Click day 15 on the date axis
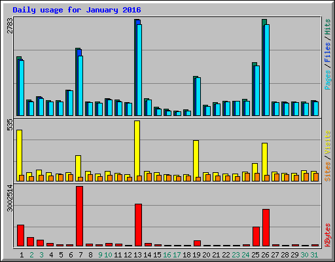 [157, 255]
